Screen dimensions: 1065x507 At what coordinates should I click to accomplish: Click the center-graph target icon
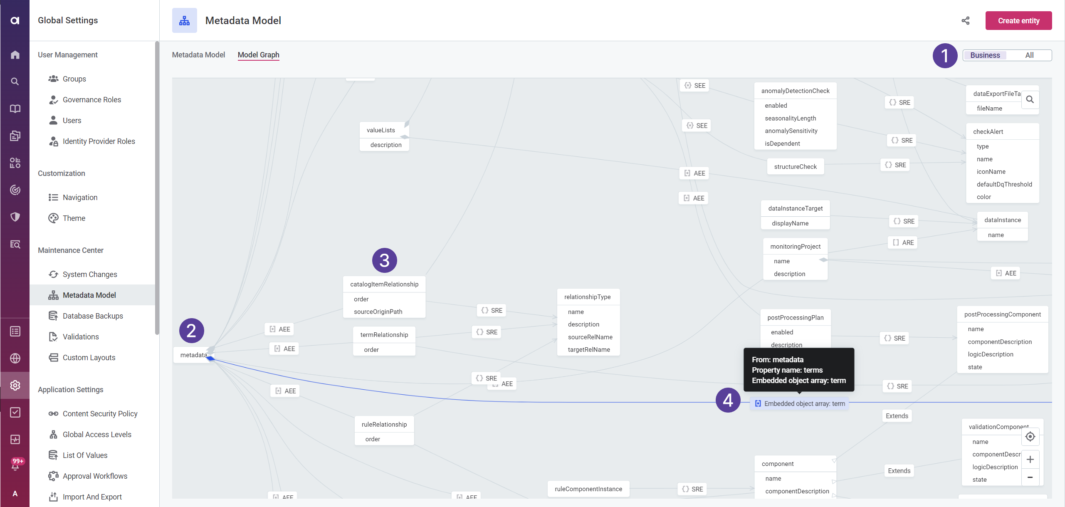[x=1030, y=437]
